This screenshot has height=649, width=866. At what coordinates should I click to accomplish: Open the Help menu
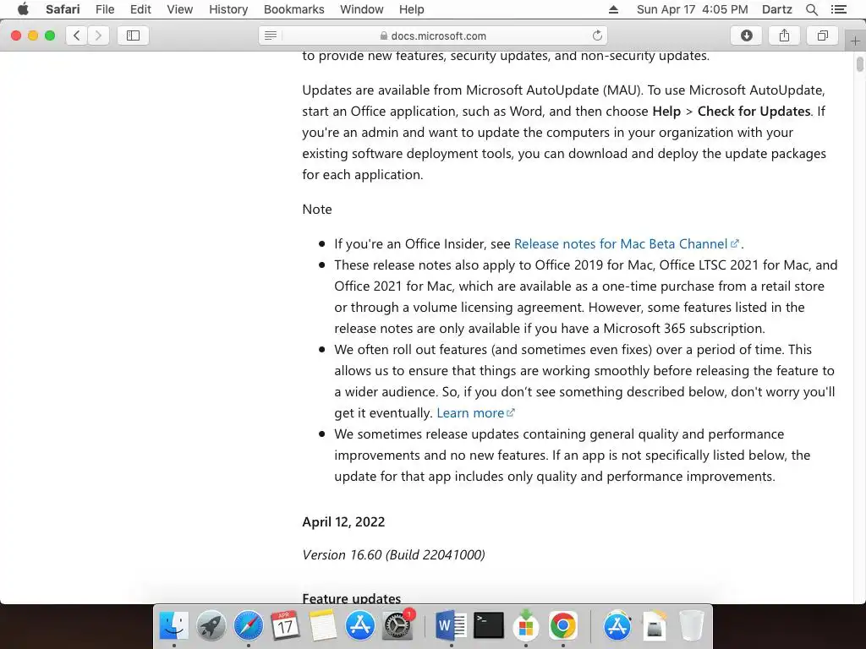(412, 9)
